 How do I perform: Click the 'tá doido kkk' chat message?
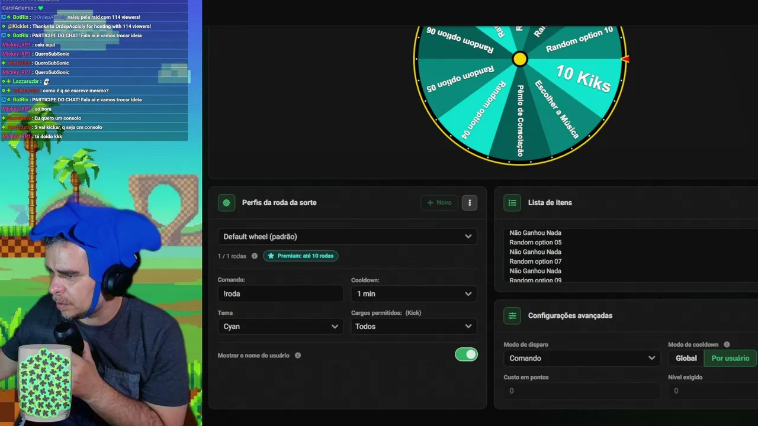click(32, 137)
